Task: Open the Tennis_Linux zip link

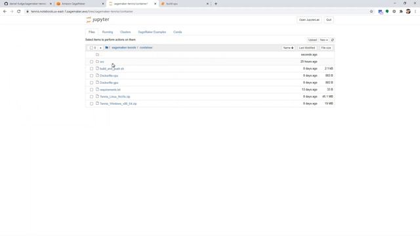Action: (115, 96)
